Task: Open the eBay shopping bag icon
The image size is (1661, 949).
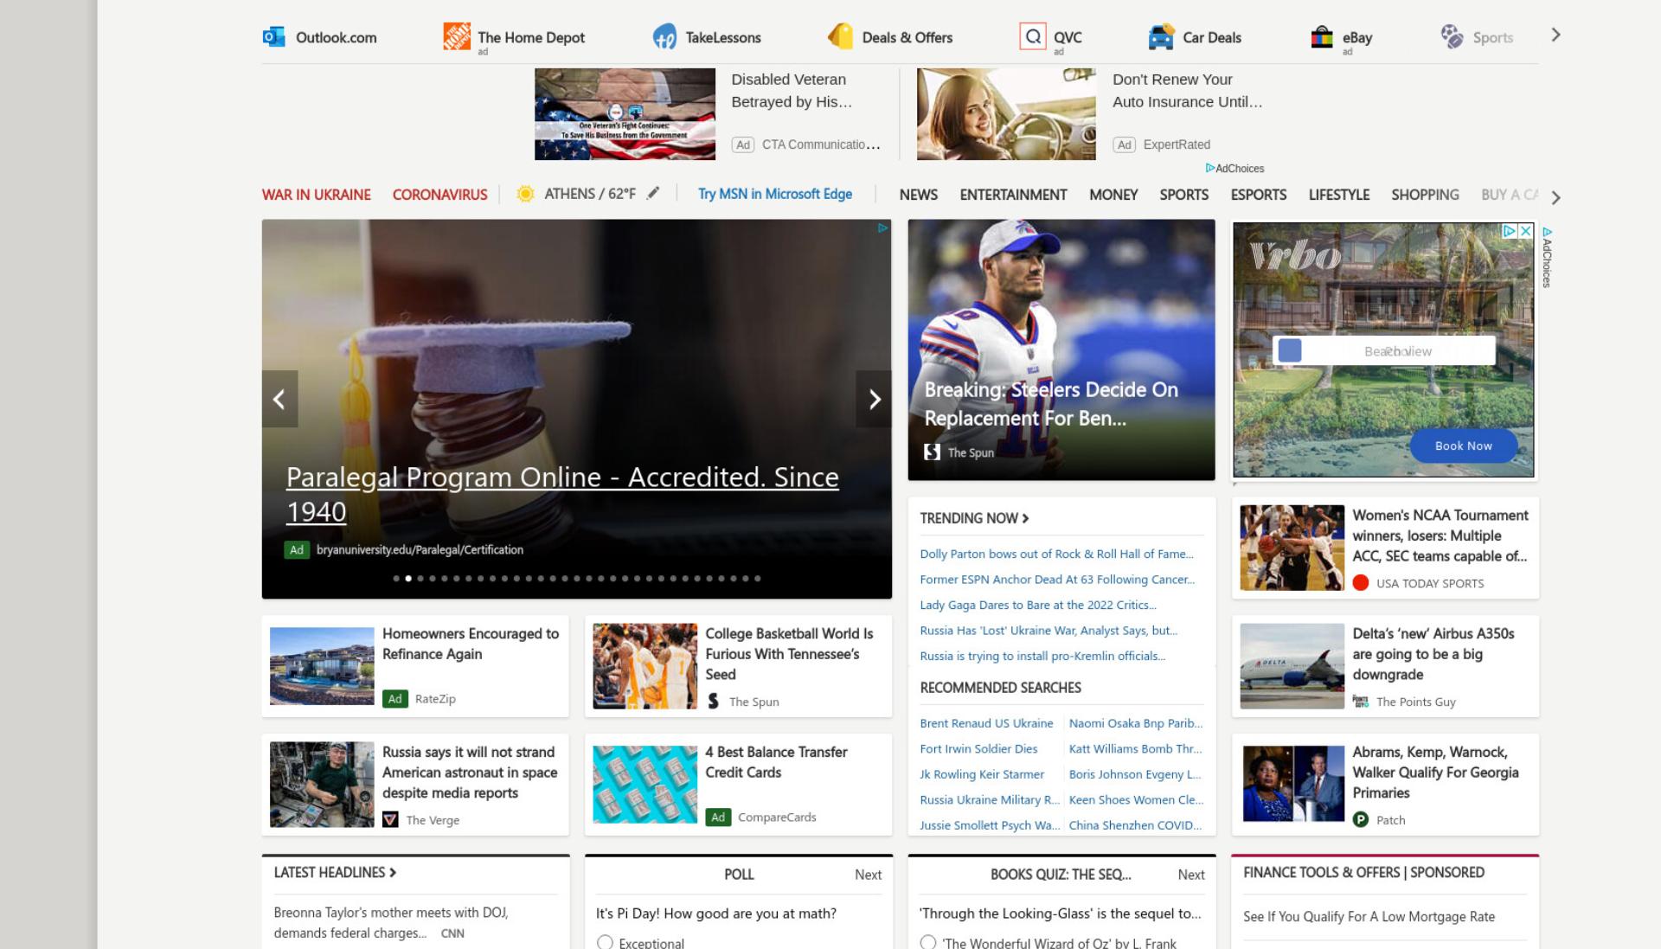Action: (x=1322, y=36)
